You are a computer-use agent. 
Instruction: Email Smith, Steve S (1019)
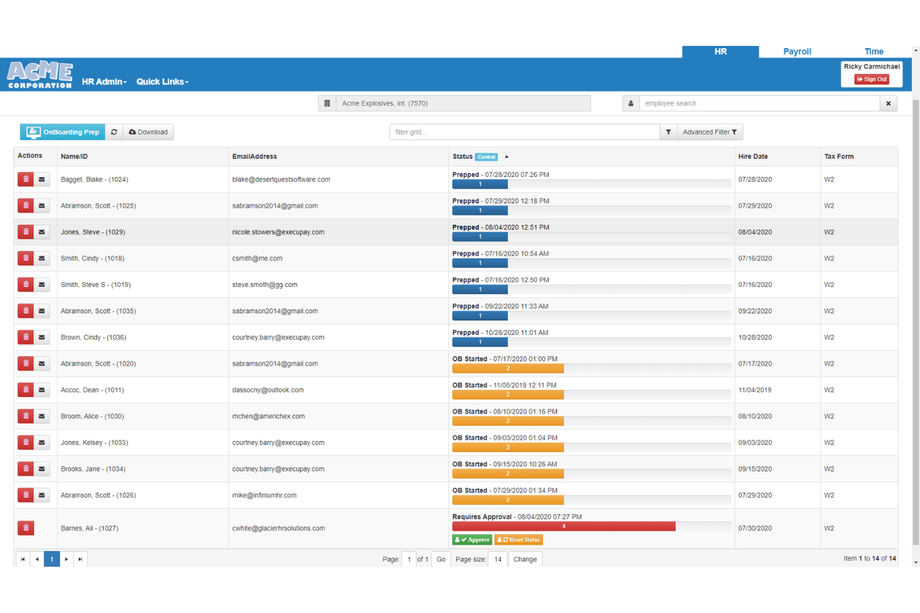point(42,284)
